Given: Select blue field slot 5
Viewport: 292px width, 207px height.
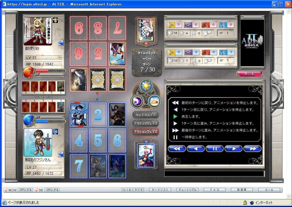Looking at the screenshot, I should point(98,140).
